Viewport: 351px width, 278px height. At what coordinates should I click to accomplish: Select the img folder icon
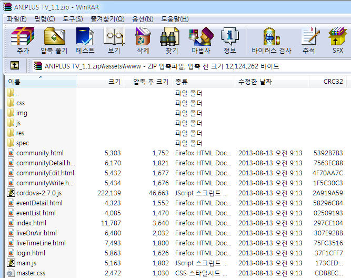tap(11, 113)
